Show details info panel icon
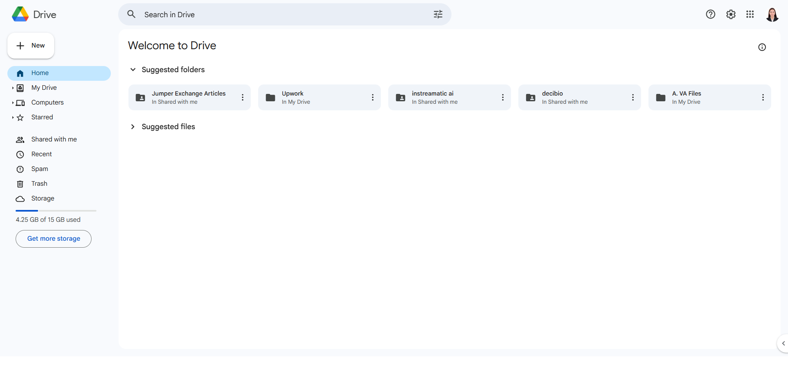The width and height of the screenshot is (788, 367). coord(762,47)
